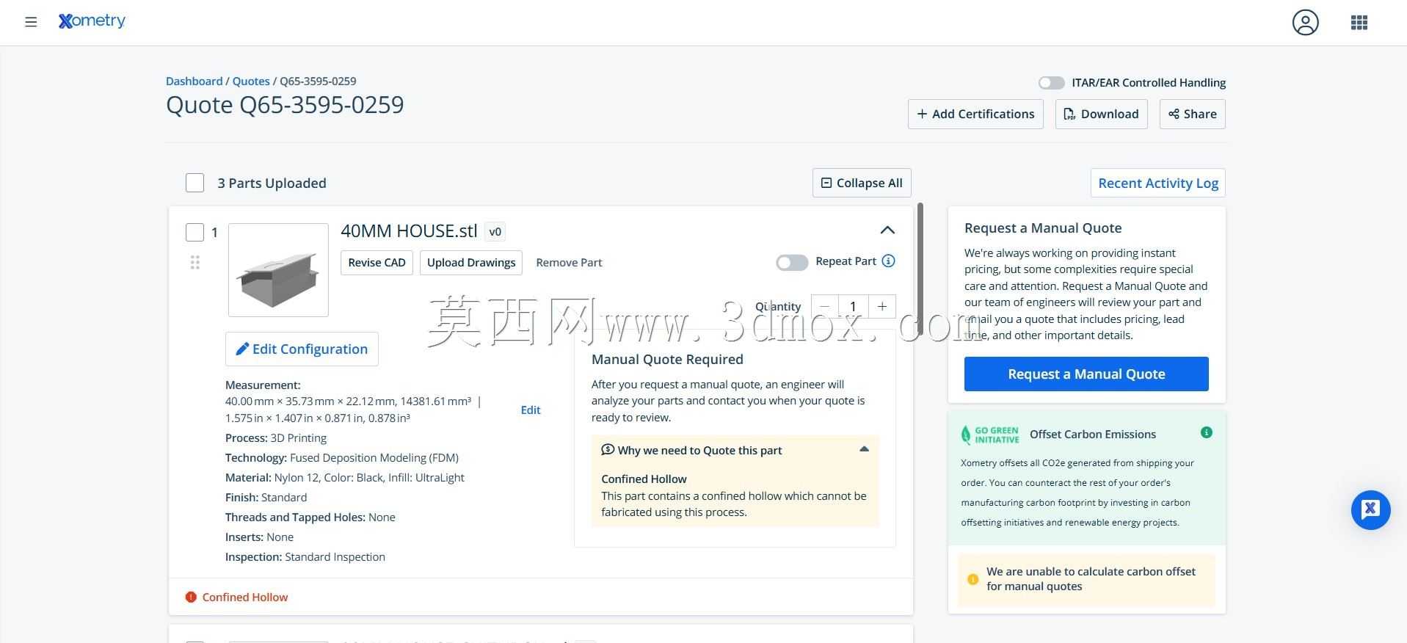Image resolution: width=1407 pixels, height=643 pixels.
Task: Check the select-all 3 Parts Uploaded checkbox
Action: 194,183
